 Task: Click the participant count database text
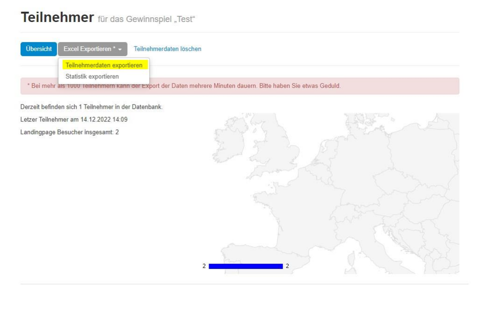pyautogui.click(x=91, y=107)
